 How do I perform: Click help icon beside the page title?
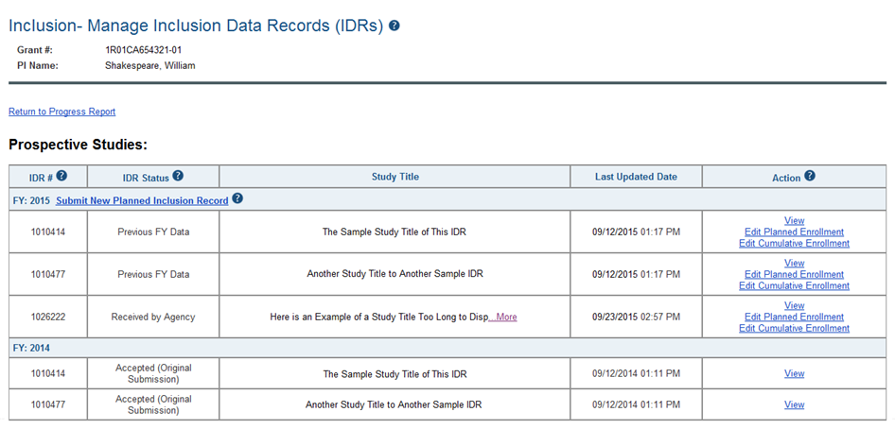click(395, 26)
